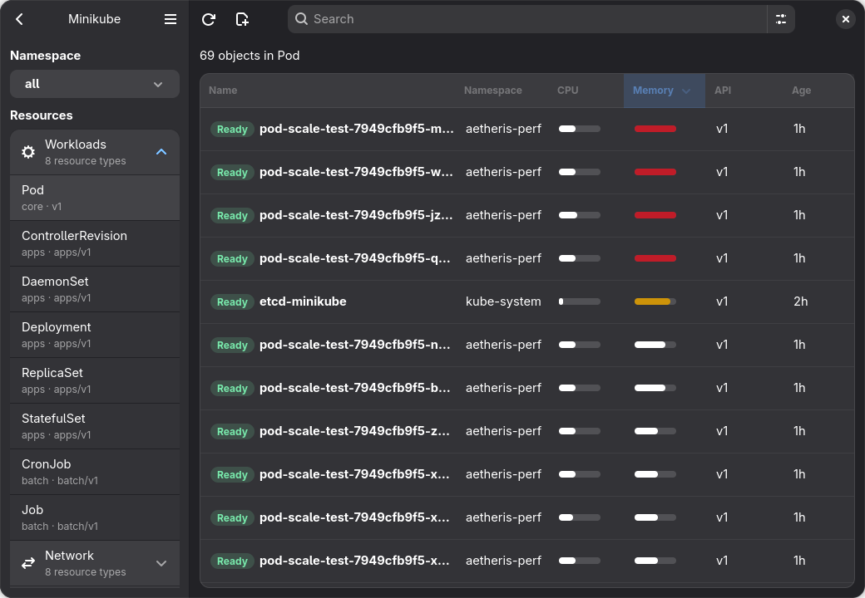Viewport: 865px width, 598px height.
Task: Select Job resource type
Action: pyautogui.click(x=95, y=517)
